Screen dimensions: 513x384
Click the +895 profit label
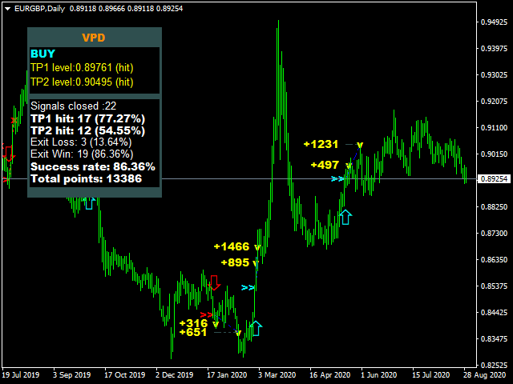pos(235,262)
